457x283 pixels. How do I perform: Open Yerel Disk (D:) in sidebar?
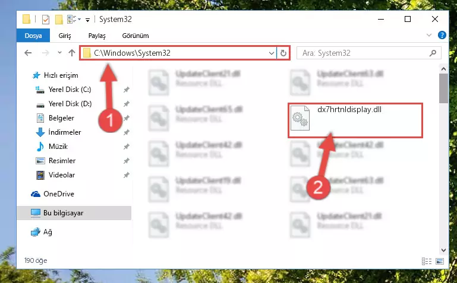click(x=63, y=104)
